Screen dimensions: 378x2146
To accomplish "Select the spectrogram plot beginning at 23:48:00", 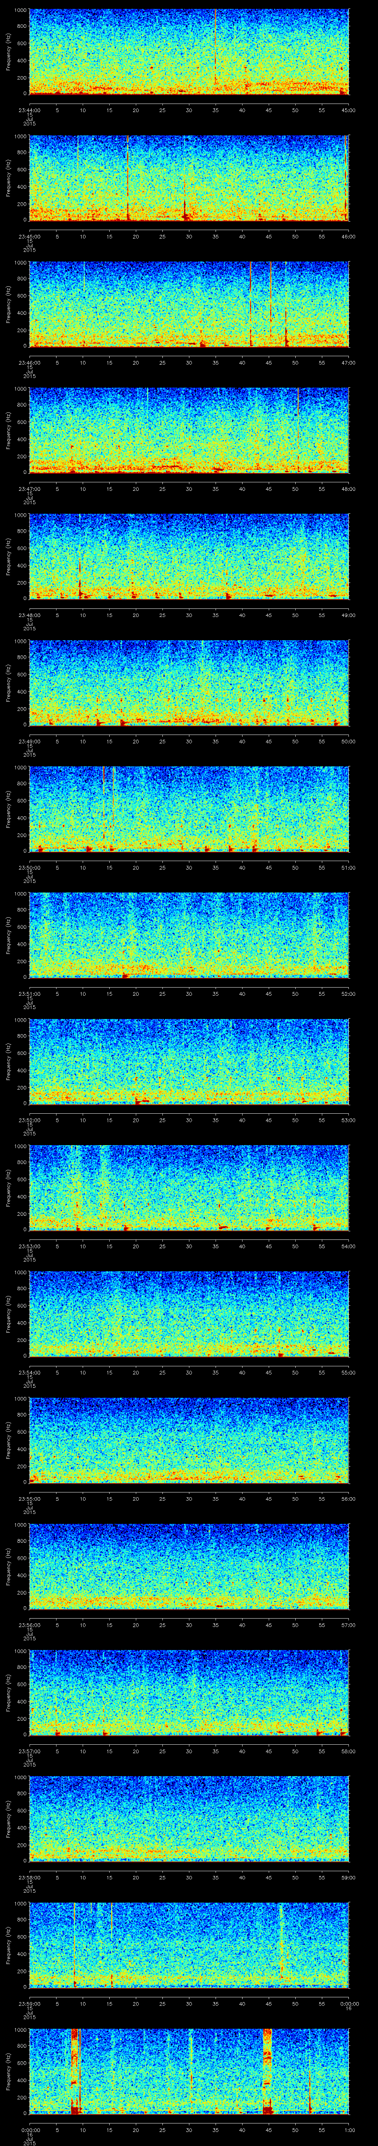I will pyautogui.click(x=189, y=557).
